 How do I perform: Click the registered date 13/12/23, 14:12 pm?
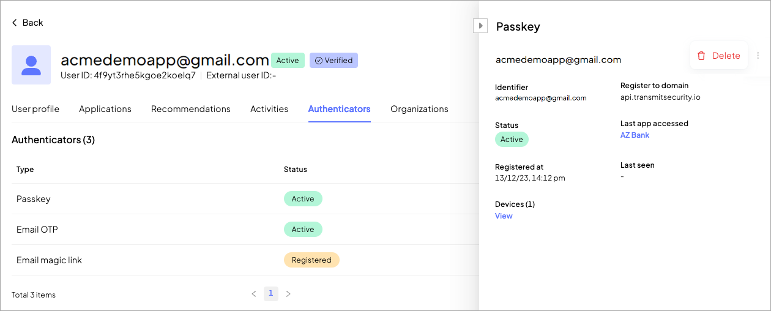[530, 178]
